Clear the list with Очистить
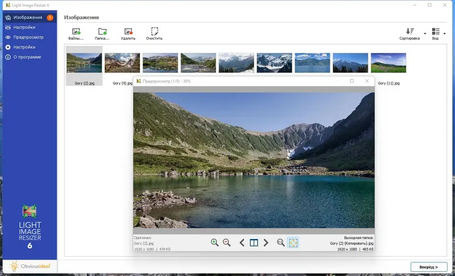 (154, 34)
